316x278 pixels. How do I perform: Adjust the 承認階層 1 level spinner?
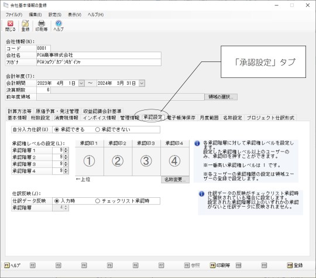point(66,150)
